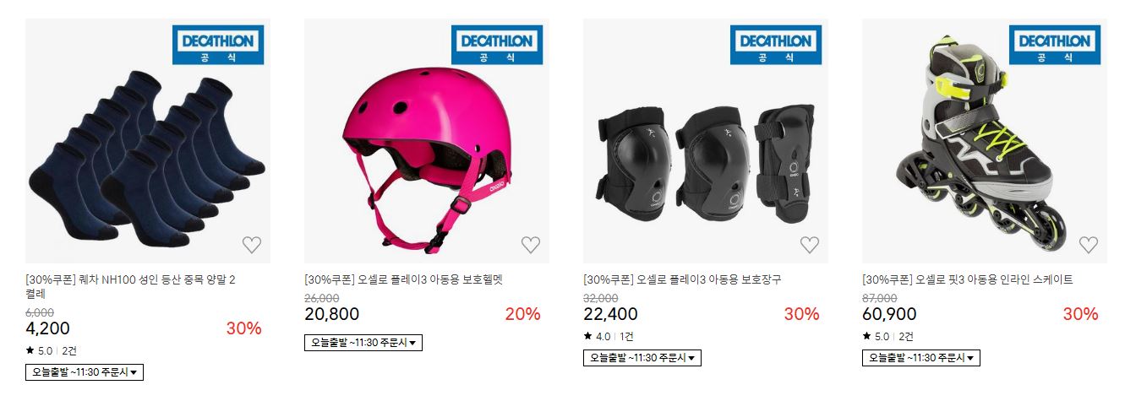Click the 5.0 star rating under socks
The width and height of the screenshot is (1125, 401).
click(39, 350)
